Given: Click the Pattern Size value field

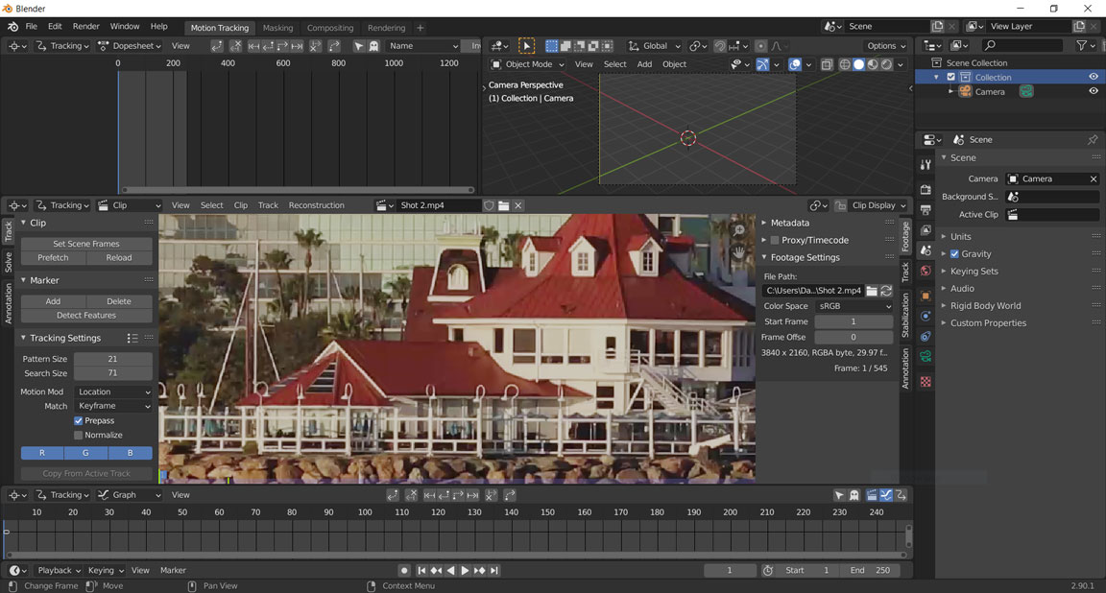Looking at the screenshot, I should (112, 359).
